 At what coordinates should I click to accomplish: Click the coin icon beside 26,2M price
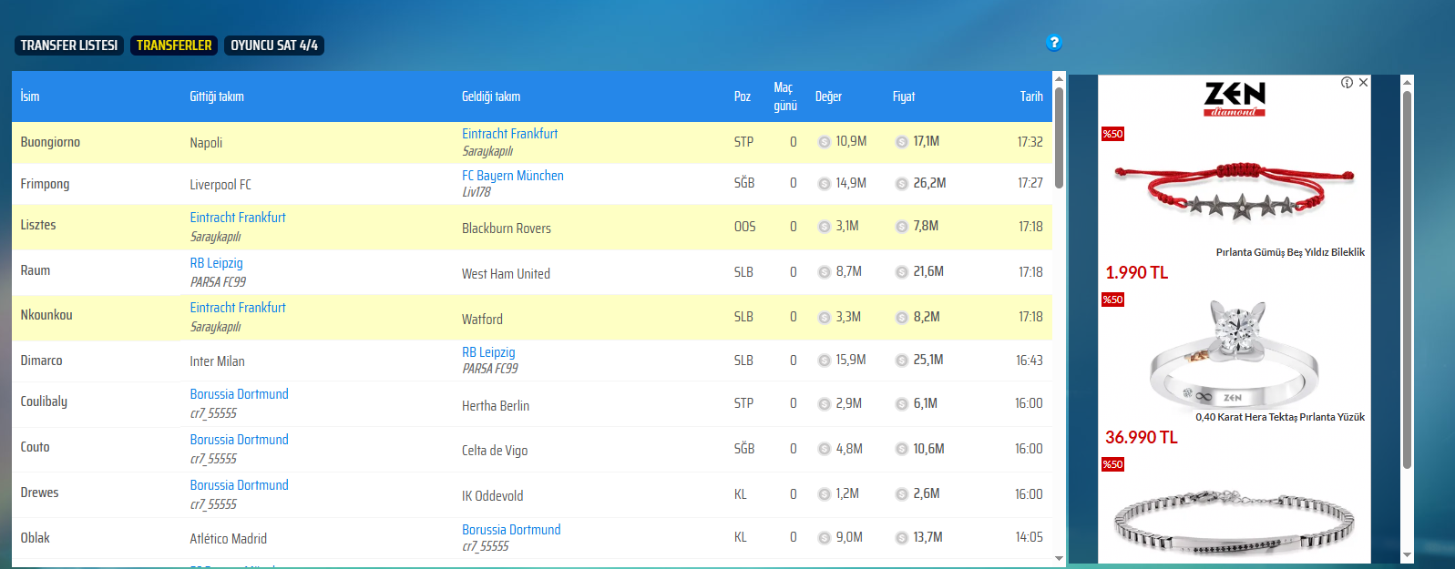click(x=901, y=184)
